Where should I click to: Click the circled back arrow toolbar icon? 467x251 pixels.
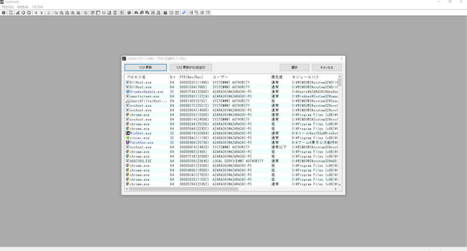(23, 13)
